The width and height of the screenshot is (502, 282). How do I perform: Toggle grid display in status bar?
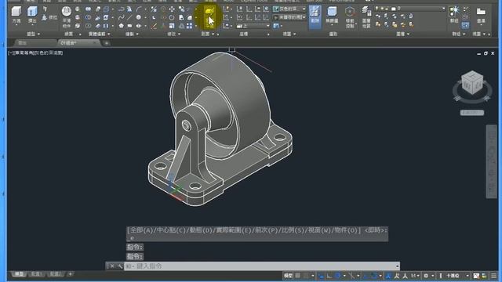coord(298,276)
